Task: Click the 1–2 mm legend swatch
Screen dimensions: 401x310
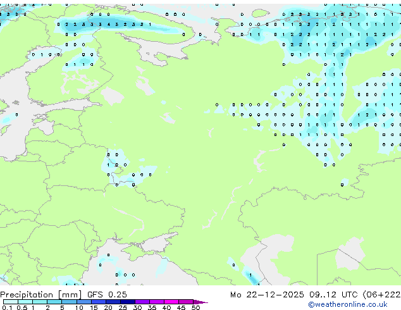Action: [40, 302]
